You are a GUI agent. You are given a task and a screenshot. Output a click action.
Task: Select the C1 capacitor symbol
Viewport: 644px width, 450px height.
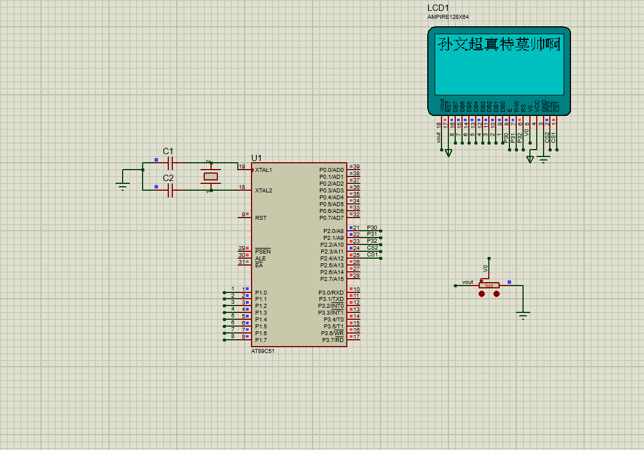(x=171, y=163)
